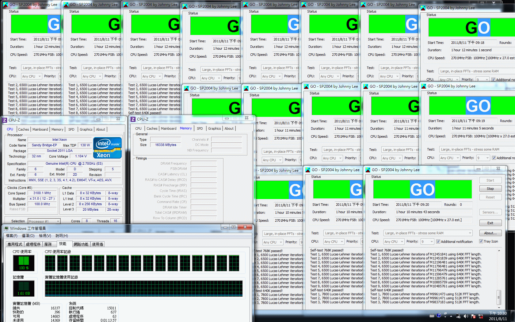
Task: Click the memory Size field showing 16338 MBytes
Action: click(166, 145)
